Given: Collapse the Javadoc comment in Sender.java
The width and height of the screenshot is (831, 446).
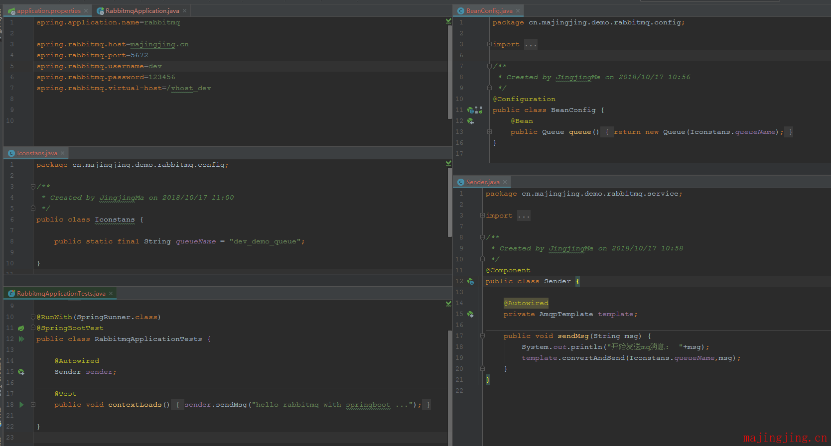Looking at the screenshot, I should click(x=482, y=237).
